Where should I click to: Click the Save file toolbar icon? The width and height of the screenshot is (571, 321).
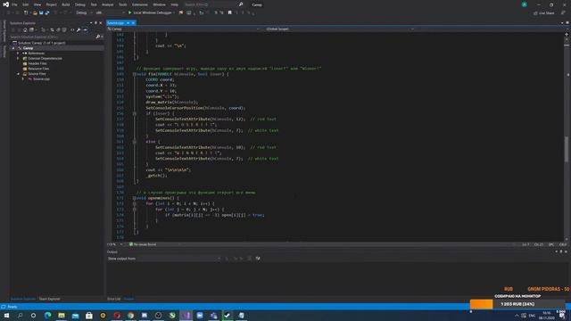click(41, 12)
